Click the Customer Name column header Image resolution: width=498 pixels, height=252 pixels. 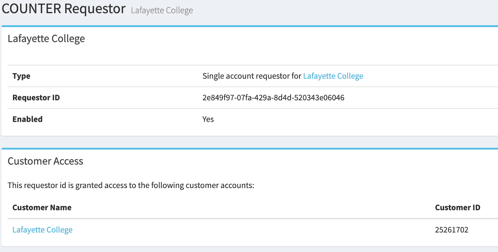(42, 208)
